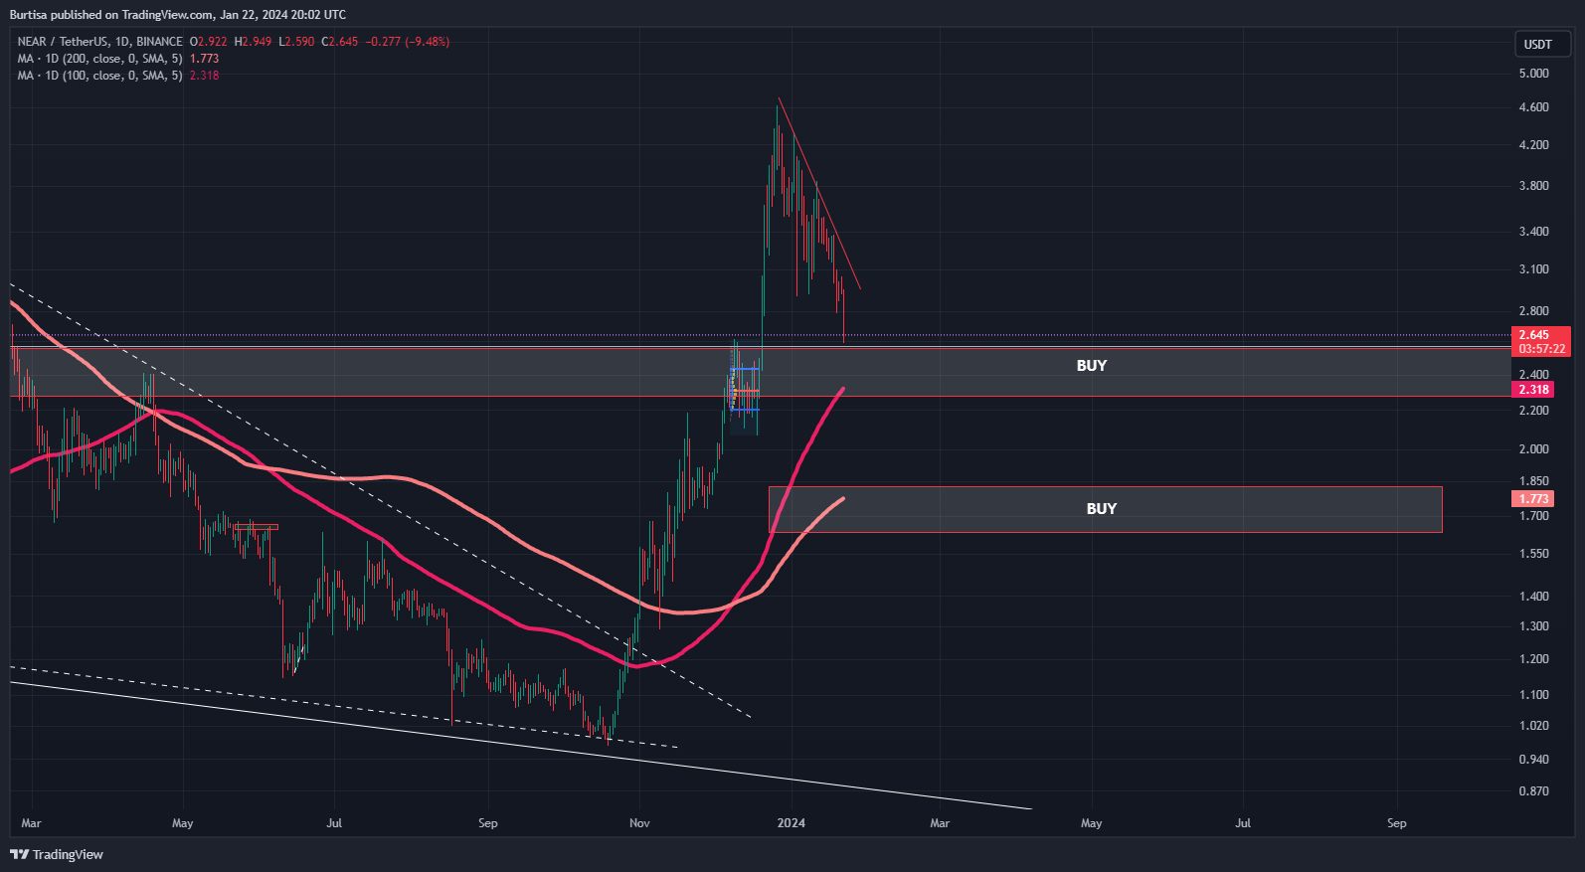Image resolution: width=1585 pixels, height=872 pixels.
Task: Click the 4.600 price axis label
Action: pyautogui.click(x=1533, y=107)
